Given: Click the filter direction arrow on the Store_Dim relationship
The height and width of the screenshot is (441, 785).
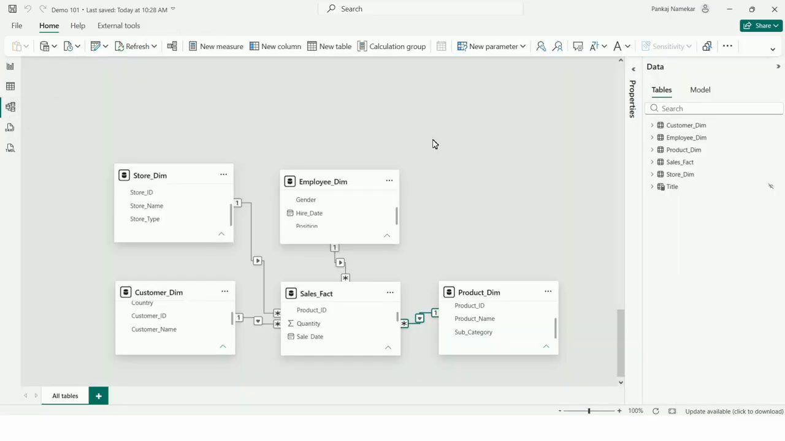Looking at the screenshot, I should (258, 261).
